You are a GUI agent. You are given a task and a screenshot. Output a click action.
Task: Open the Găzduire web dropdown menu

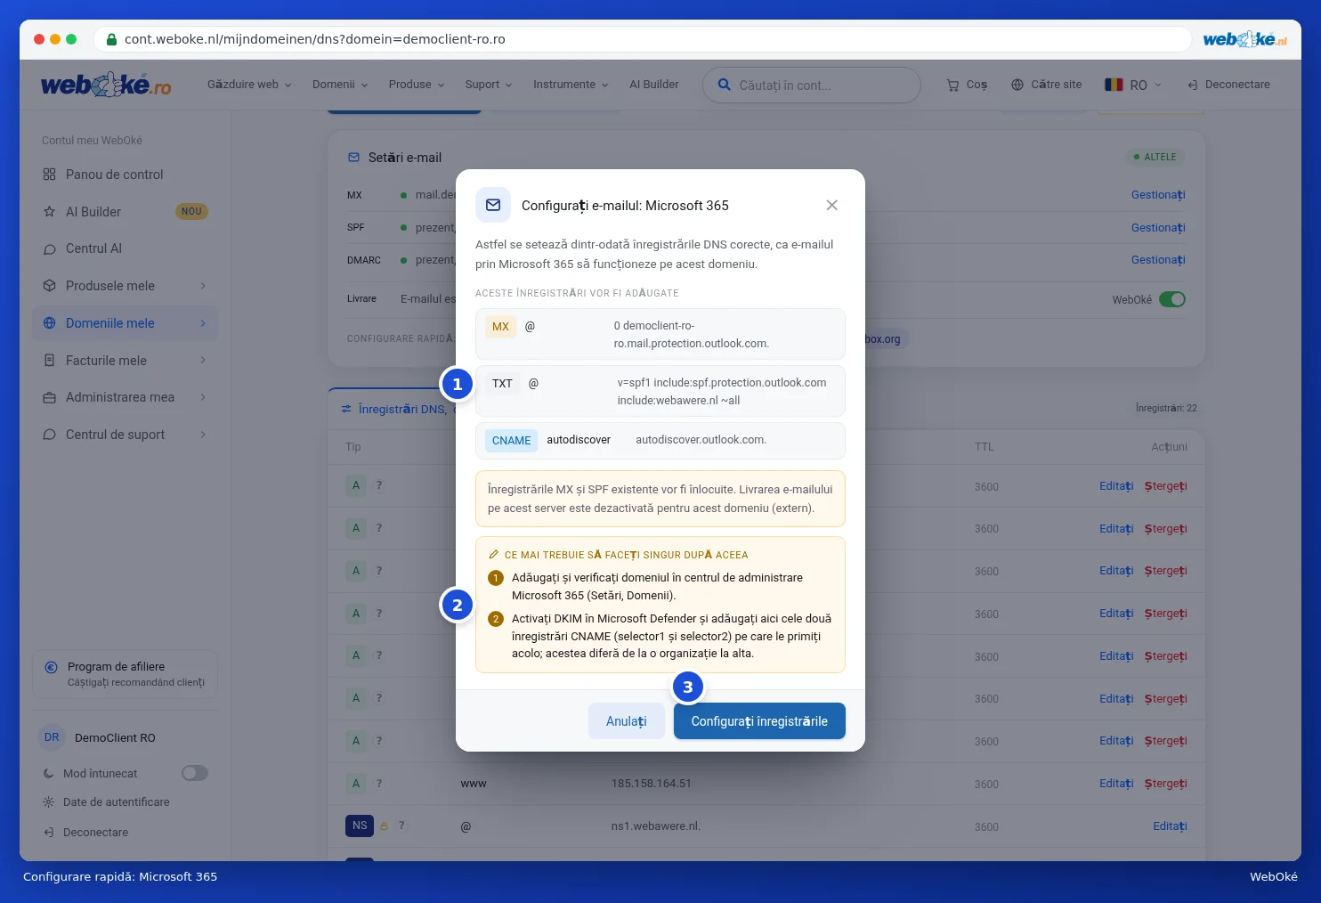click(249, 85)
